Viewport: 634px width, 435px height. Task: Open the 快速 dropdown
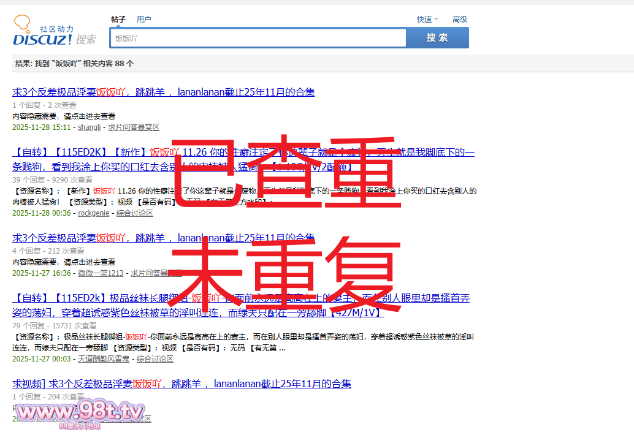tap(427, 20)
